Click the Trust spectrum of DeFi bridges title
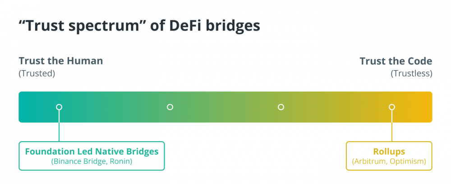451x184 pixels. click(x=139, y=27)
